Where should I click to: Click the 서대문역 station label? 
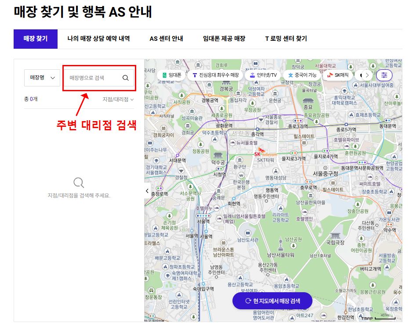(x=177, y=161)
